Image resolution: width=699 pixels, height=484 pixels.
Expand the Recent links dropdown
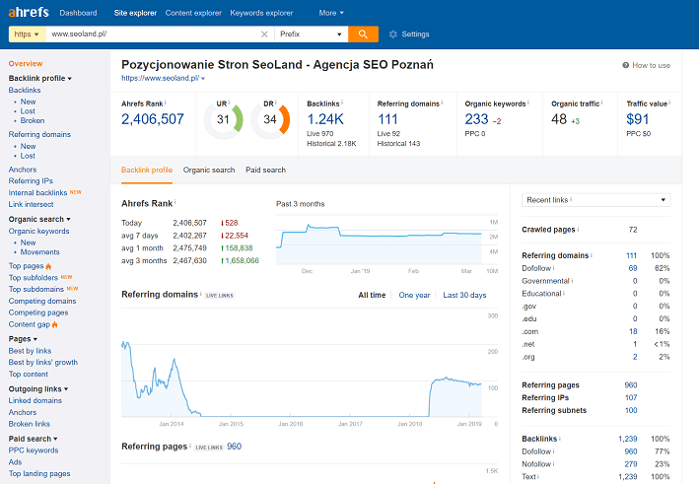[x=595, y=200]
